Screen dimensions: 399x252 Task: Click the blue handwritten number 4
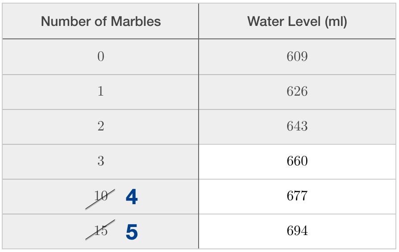pyautogui.click(x=132, y=197)
